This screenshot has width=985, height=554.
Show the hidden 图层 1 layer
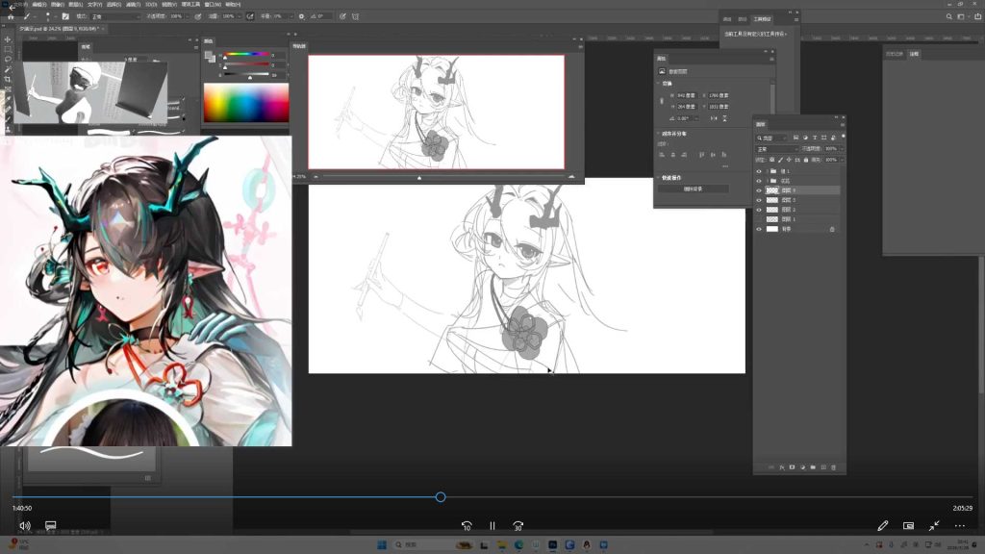coord(759,219)
